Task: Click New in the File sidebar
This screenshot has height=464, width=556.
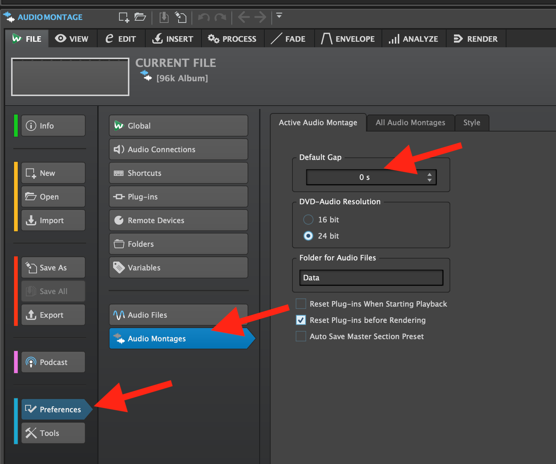Action: click(53, 173)
